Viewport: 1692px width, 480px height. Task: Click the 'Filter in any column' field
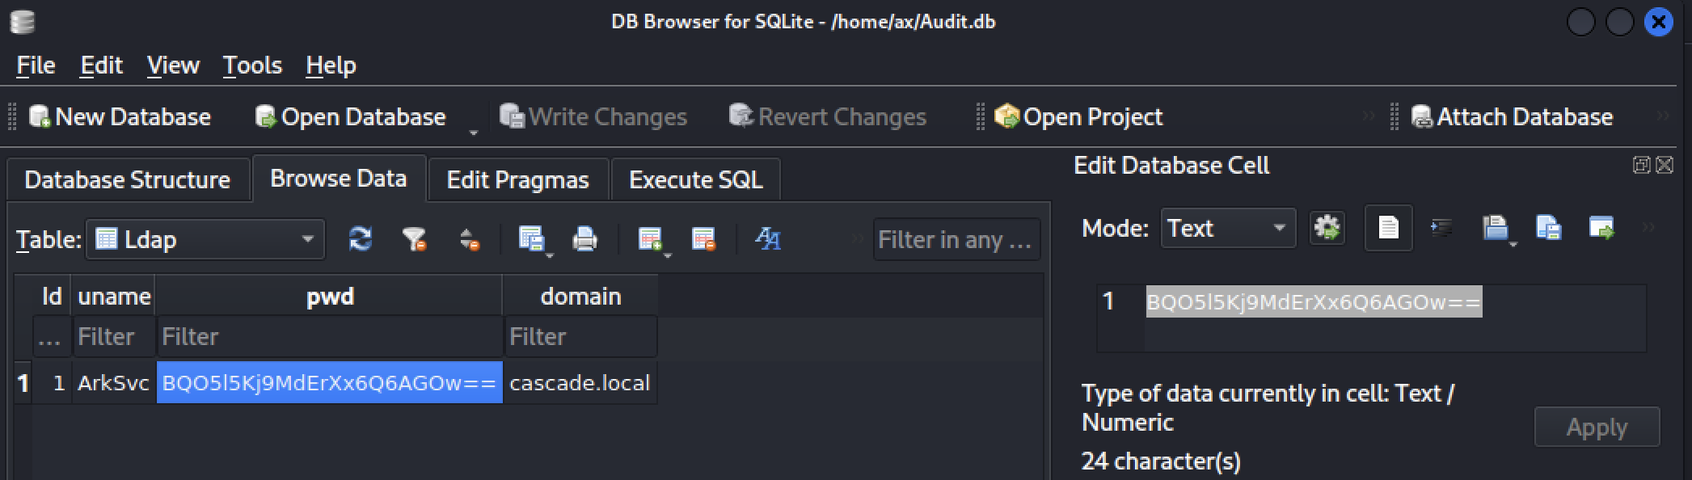[956, 239]
